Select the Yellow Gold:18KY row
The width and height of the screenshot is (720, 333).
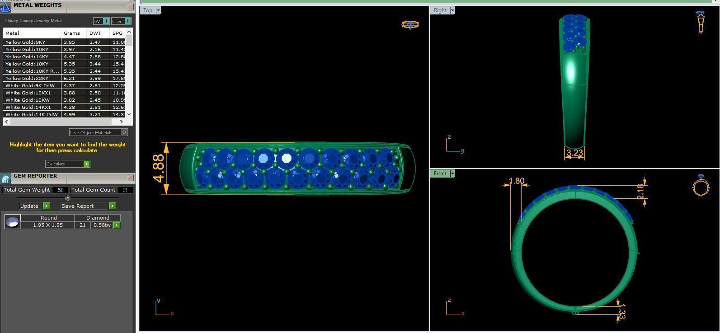point(64,64)
